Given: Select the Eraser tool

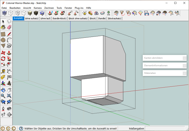Looking at the screenshot, I should pyautogui.click(x=9, y=27).
